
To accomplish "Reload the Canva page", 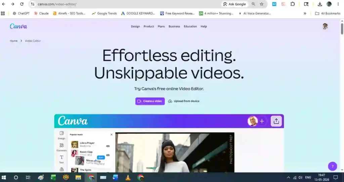I will click(22, 4).
